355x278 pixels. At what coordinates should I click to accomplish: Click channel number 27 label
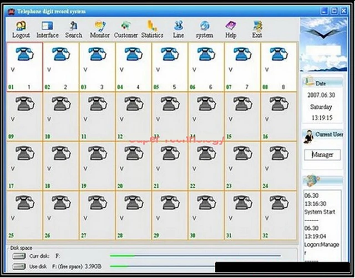click(x=84, y=235)
